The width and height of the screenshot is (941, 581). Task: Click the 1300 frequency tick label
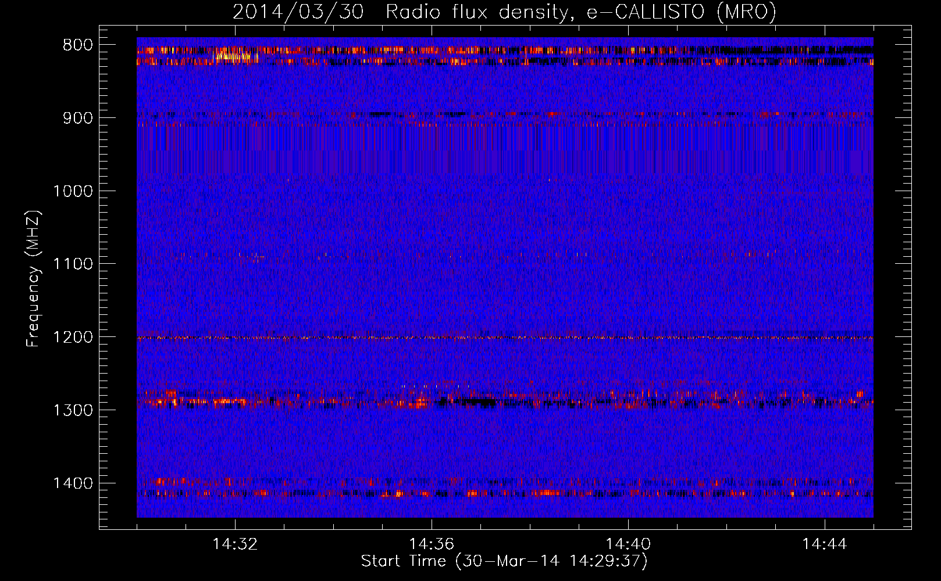point(73,410)
